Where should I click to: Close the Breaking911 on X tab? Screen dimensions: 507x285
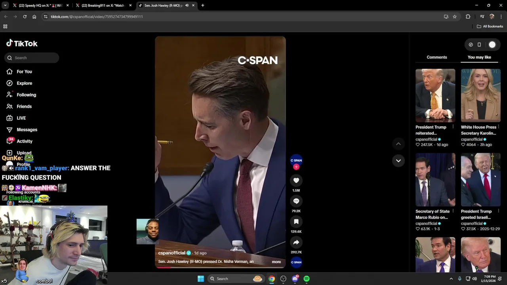tap(130, 6)
